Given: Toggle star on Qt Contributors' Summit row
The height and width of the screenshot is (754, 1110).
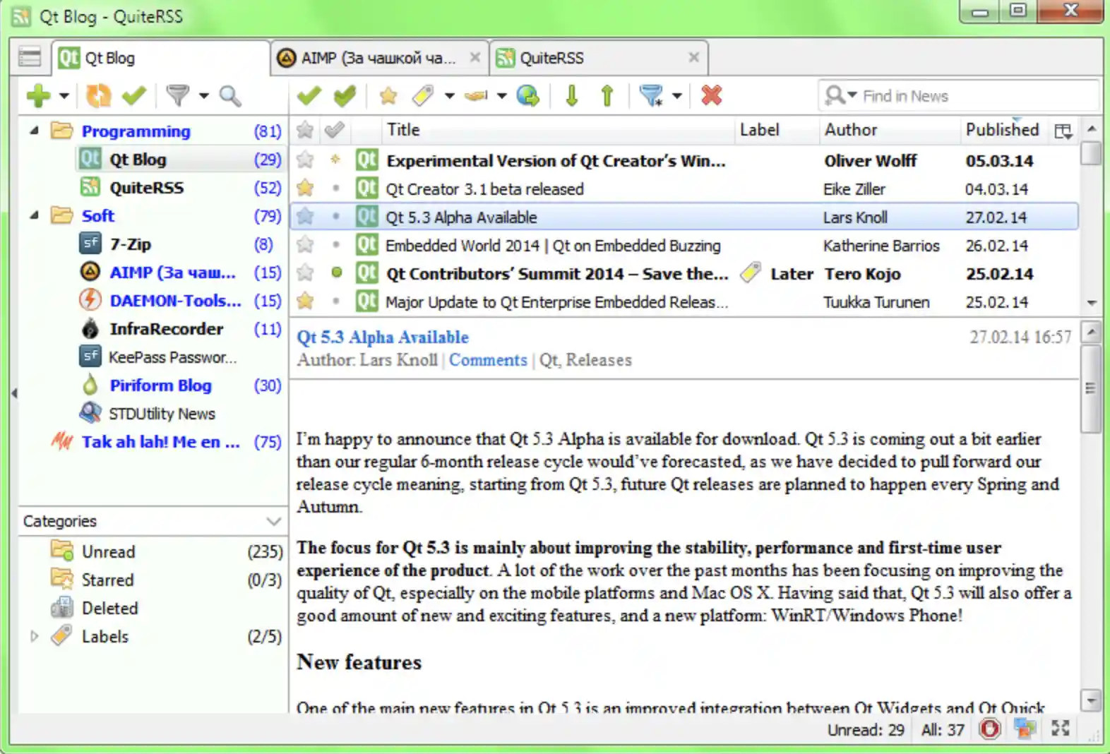Looking at the screenshot, I should 305,273.
